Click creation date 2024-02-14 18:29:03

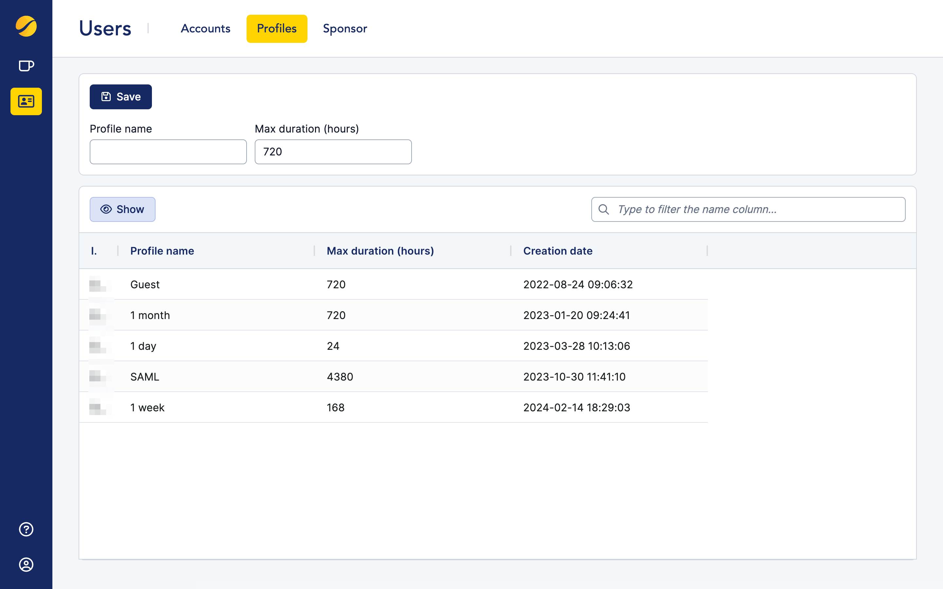coord(577,407)
